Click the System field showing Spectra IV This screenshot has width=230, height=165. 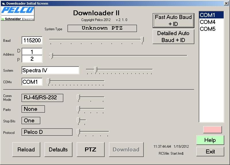click(x=50, y=70)
